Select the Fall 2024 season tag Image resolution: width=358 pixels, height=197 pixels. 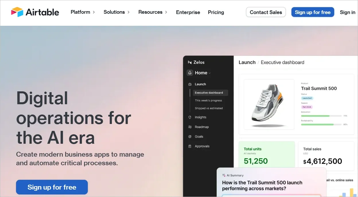[x=306, y=107]
